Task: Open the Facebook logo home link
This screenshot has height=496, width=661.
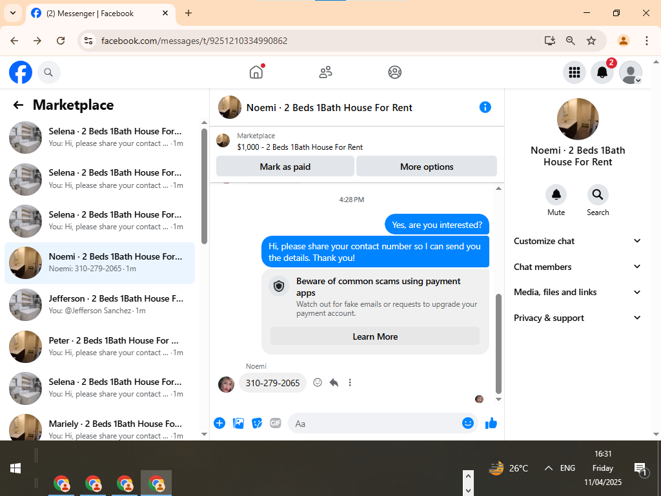Action: 21,72
